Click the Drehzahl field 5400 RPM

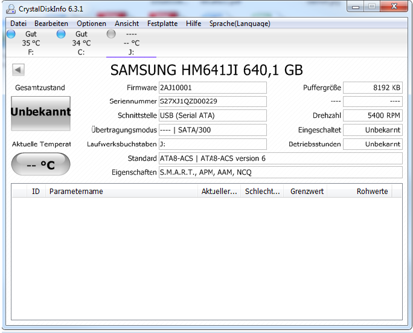coord(373,115)
